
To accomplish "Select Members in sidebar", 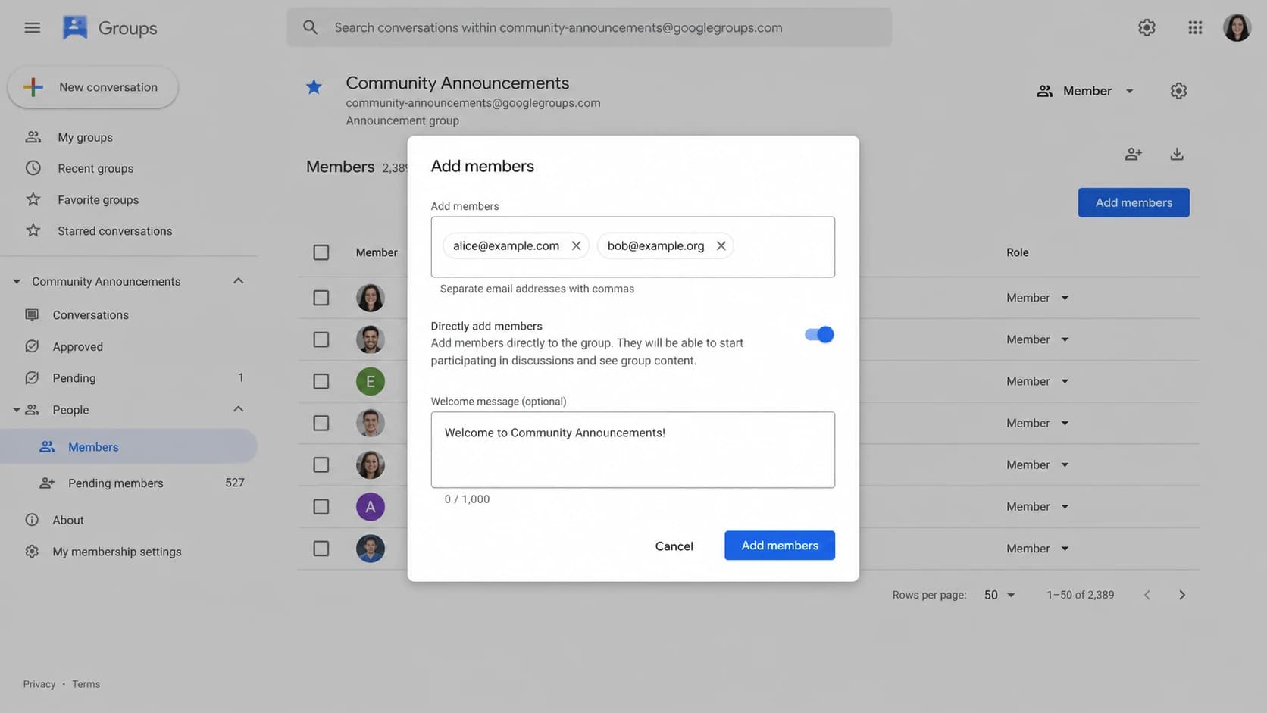I will 129,447.
